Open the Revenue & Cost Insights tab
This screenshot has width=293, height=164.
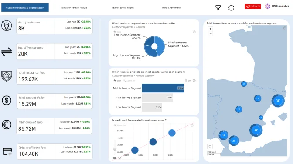123,8
